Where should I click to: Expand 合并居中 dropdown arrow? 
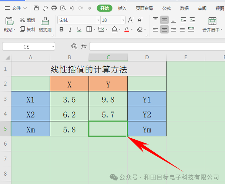(x=222, y=30)
